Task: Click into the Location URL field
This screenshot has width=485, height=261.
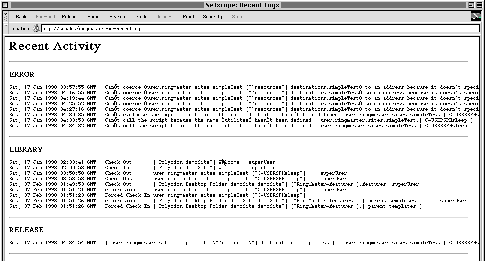Action: coord(249,29)
